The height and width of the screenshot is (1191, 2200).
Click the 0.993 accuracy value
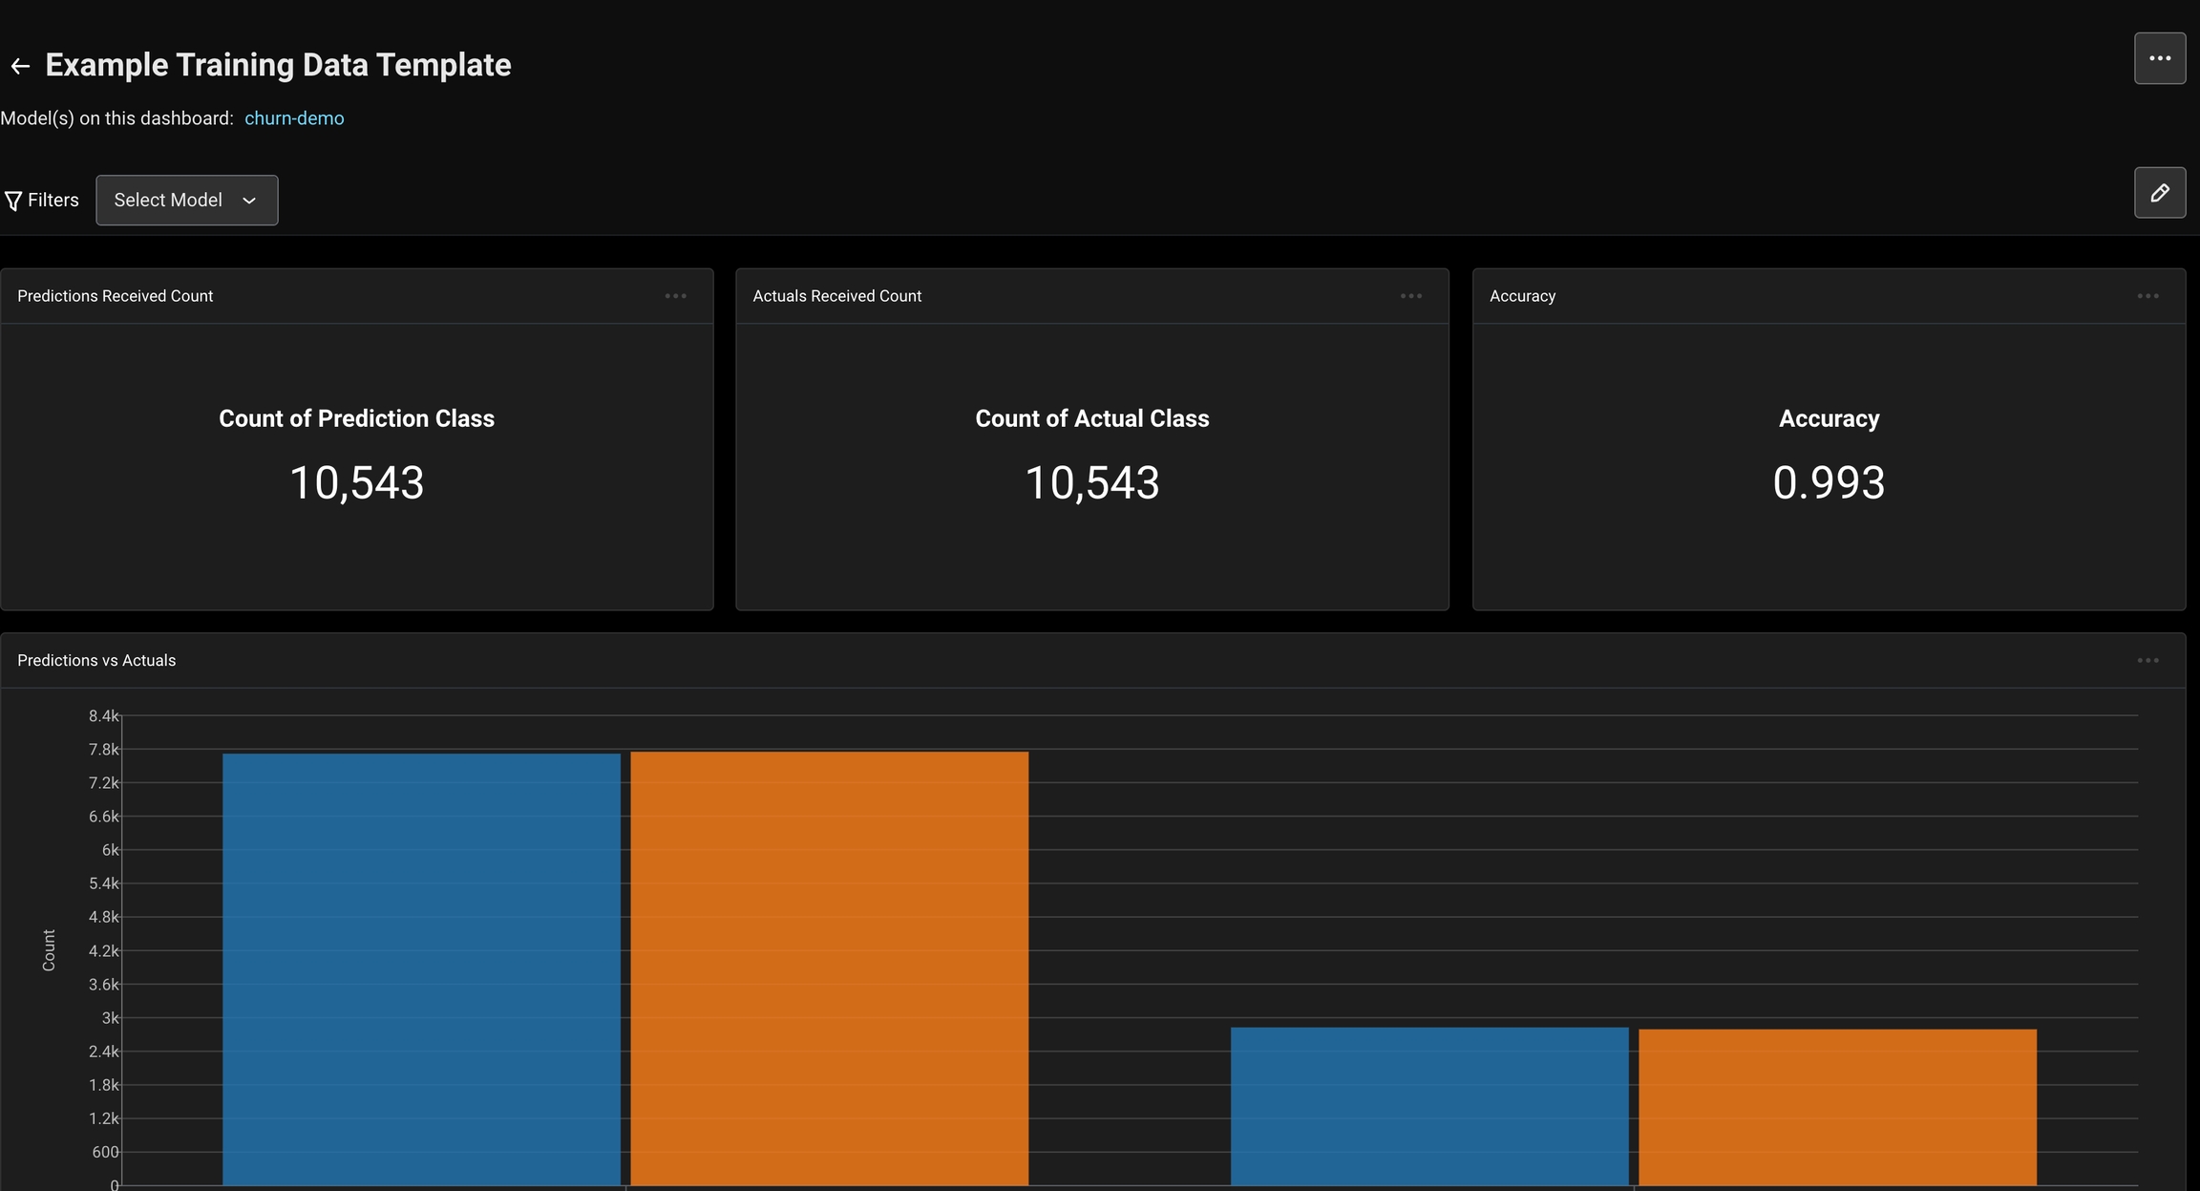click(1829, 482)
